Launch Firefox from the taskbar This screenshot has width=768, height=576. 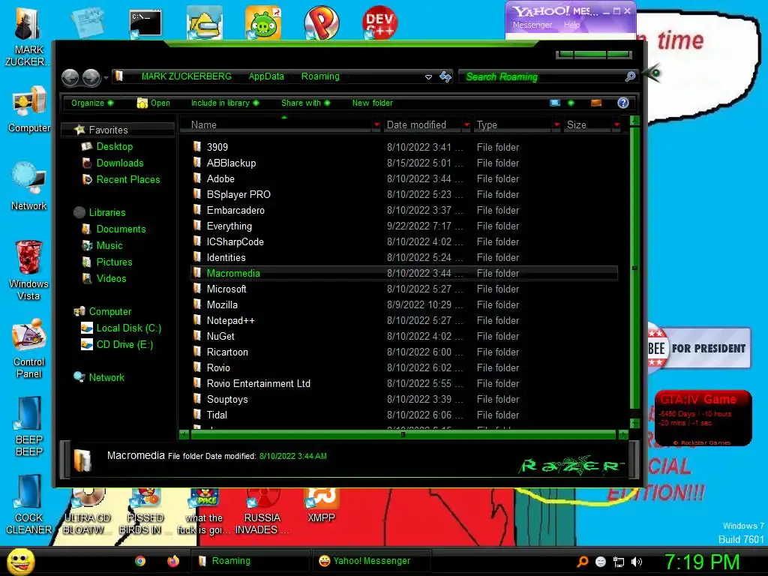[x=173, y=561]
